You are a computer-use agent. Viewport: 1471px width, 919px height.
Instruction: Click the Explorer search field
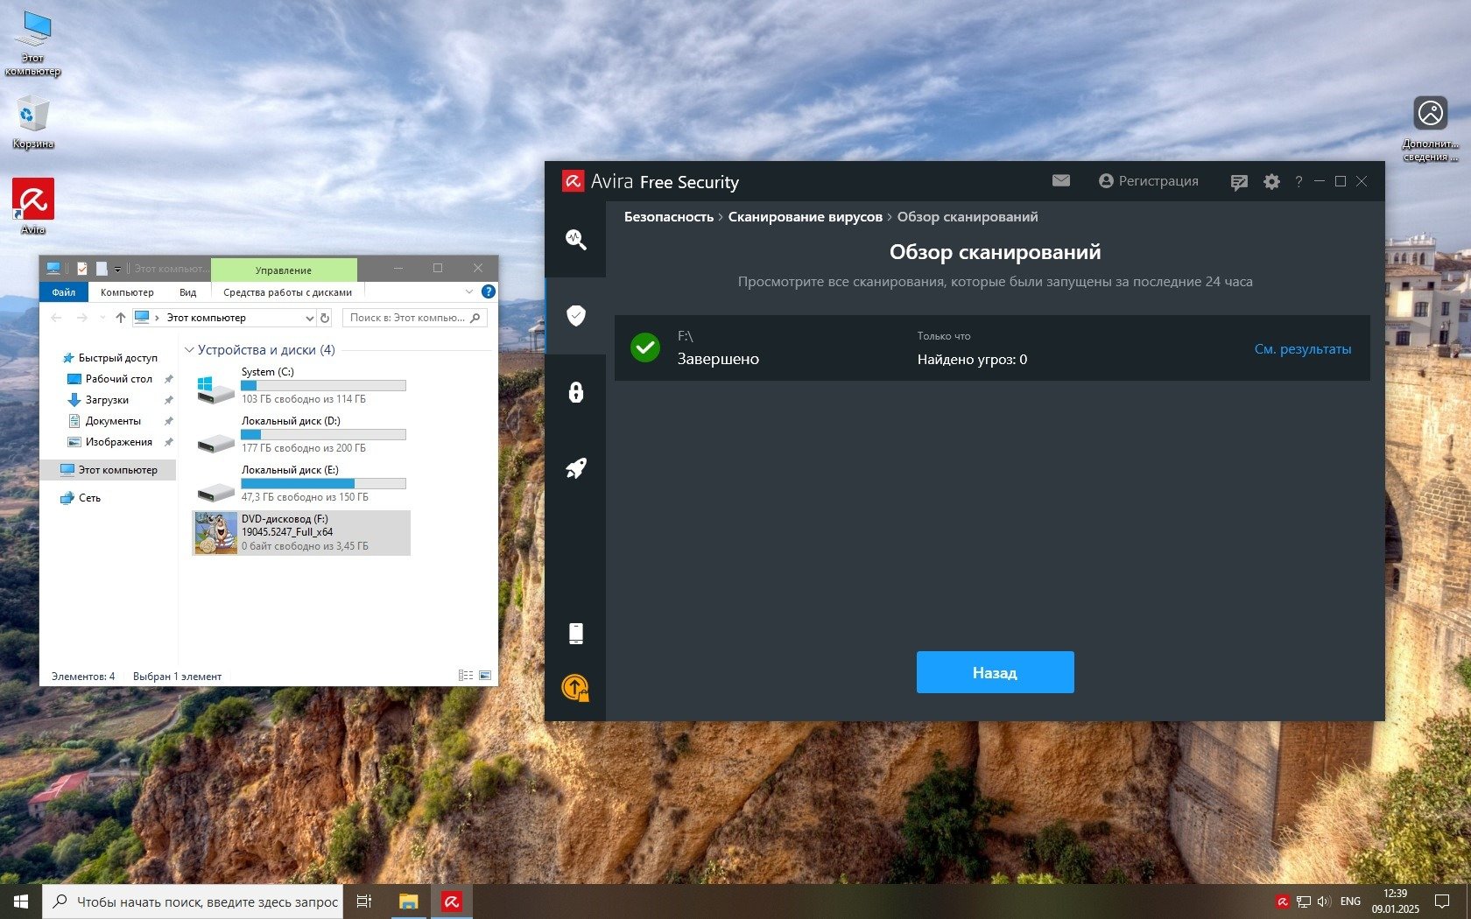[408, 318]
